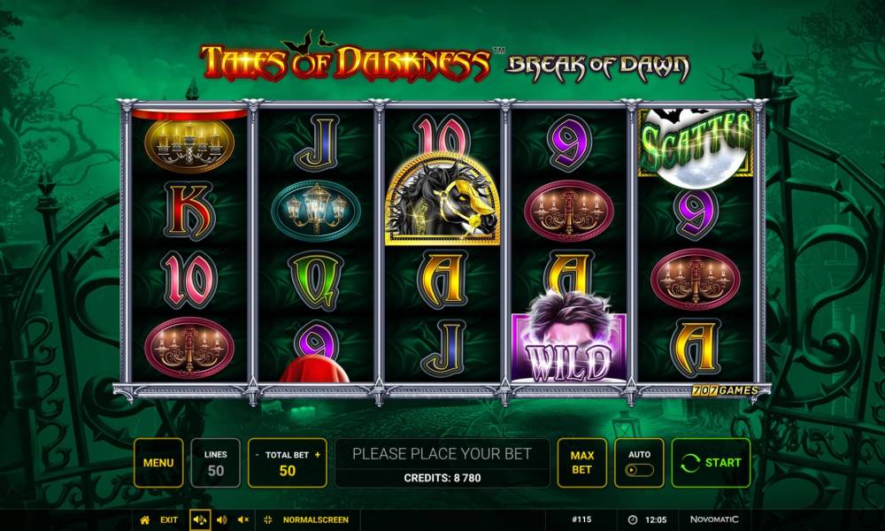Mute audio with the crossed speaker icon

(x=243, y=519)
